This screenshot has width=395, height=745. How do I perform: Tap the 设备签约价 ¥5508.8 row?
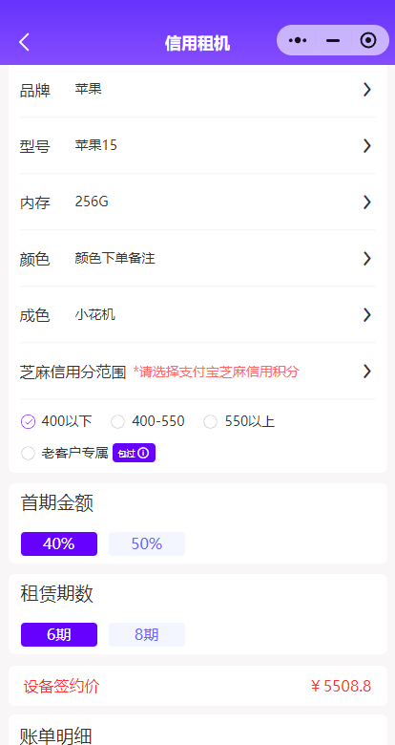[197, 686]
